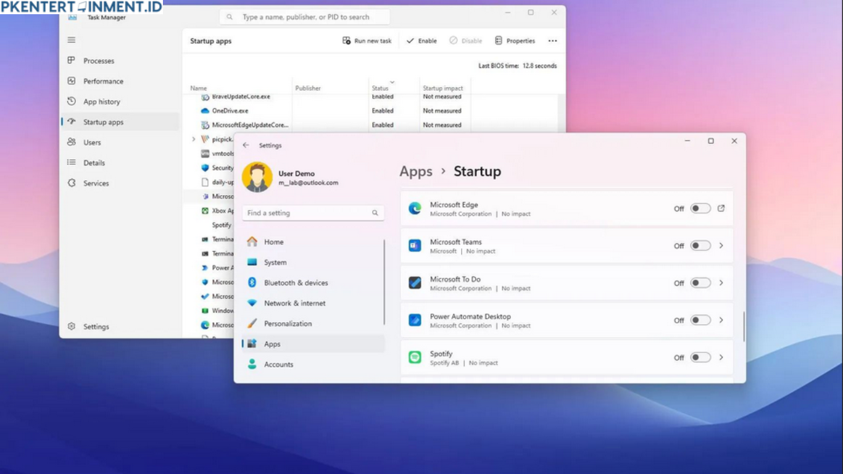Click vmtools icon in startup list

click(206, 154)
